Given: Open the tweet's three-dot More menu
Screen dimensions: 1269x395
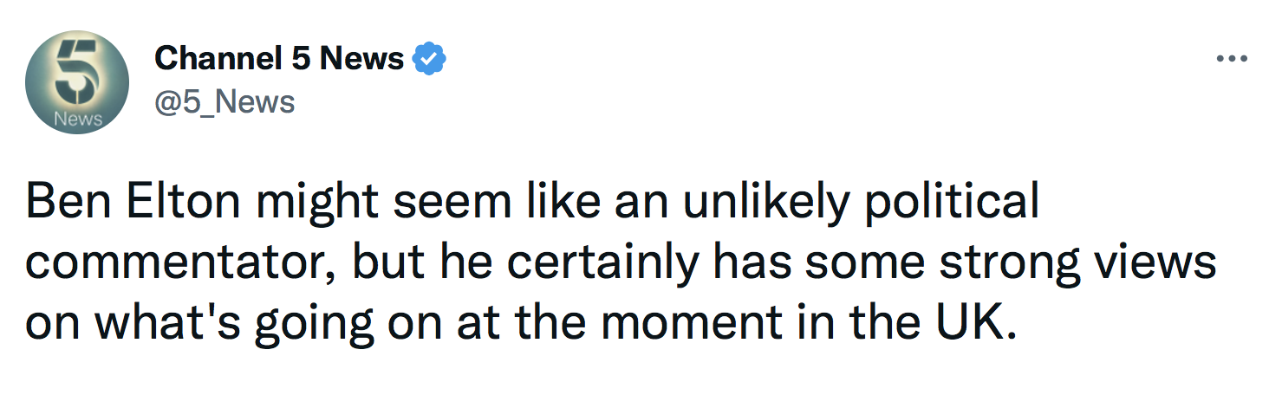Looking at the screenshot, I should coord(1232,59).
